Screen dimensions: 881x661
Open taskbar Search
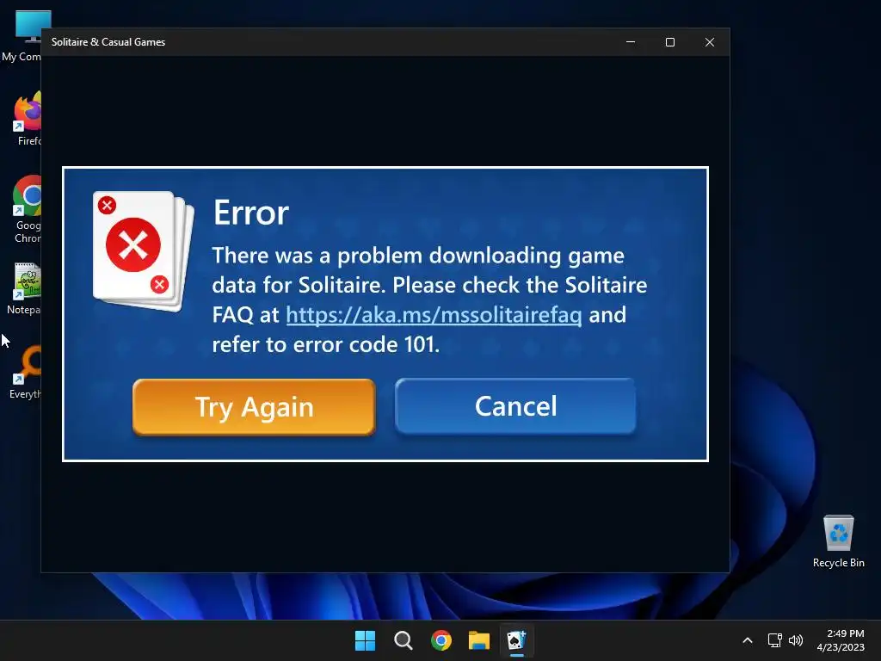[x=403, y=640]
